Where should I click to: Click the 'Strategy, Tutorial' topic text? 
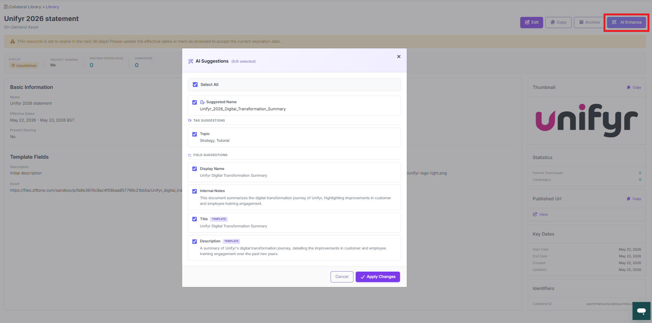click(x=214, y=141)
